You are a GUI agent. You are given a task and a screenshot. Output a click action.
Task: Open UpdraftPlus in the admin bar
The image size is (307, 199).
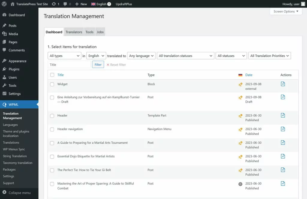tap(124, 4)
